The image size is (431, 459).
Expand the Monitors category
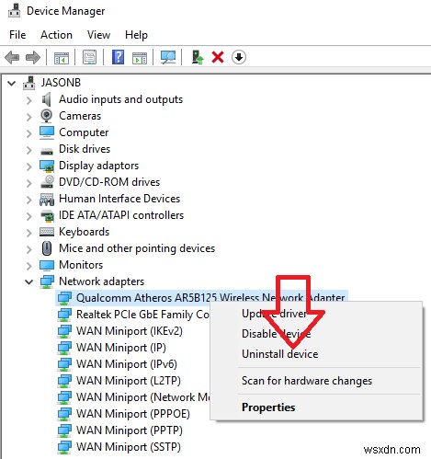coord(29,266)
